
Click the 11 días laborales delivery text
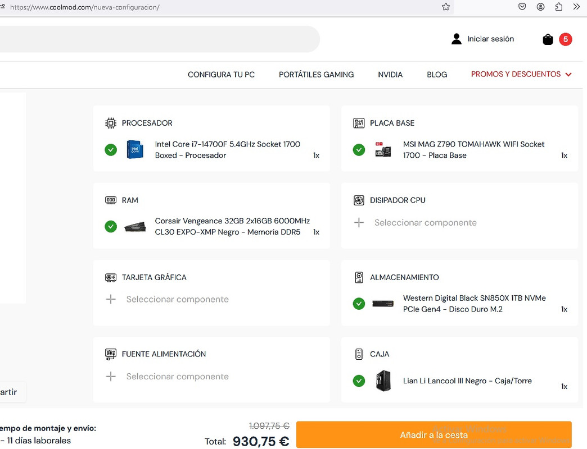(39, 441)
